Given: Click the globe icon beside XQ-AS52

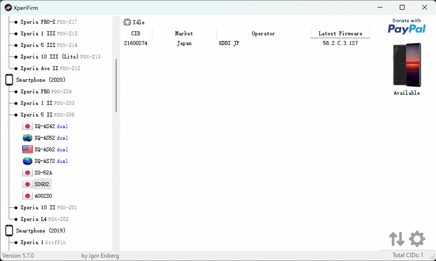Looking at the screenshot, I should tap(28, 138).
